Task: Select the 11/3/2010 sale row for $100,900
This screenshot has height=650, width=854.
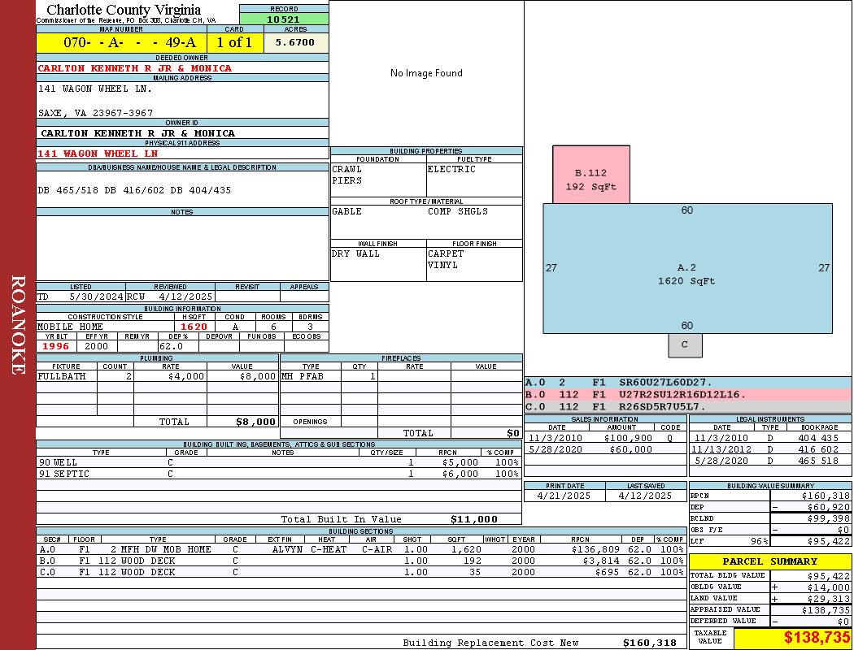Action: 603,438
